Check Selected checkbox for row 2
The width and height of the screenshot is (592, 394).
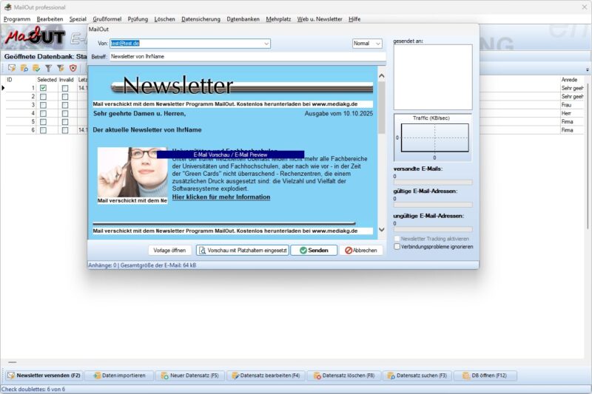44,97
